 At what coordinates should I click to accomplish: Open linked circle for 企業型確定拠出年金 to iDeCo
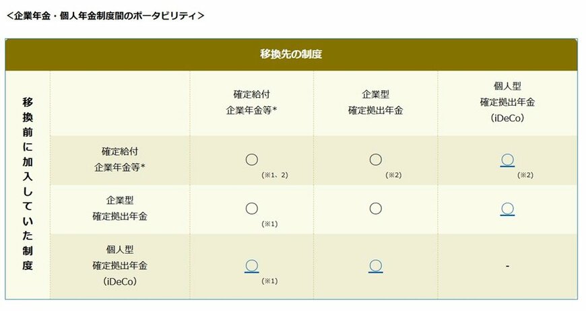507,209
